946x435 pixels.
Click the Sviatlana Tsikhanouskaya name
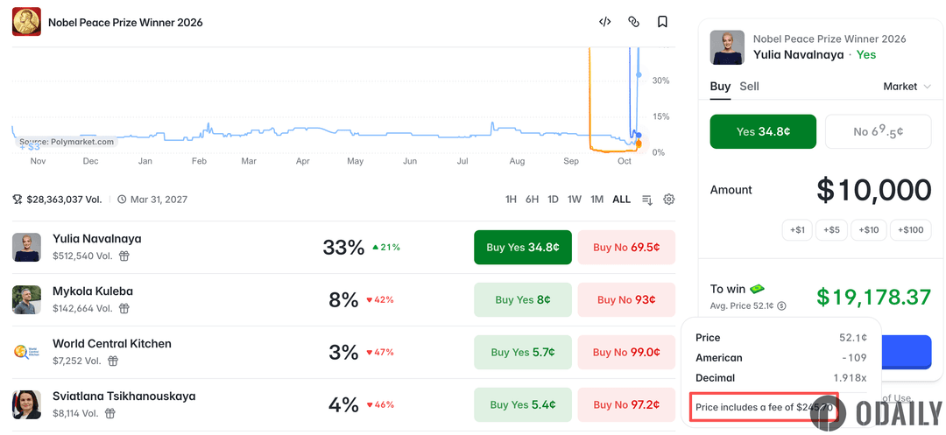(124, 396)
